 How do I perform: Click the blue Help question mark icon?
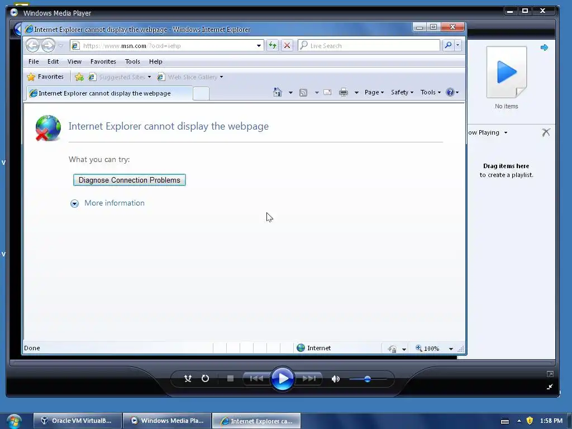click(x=450, y=92)
